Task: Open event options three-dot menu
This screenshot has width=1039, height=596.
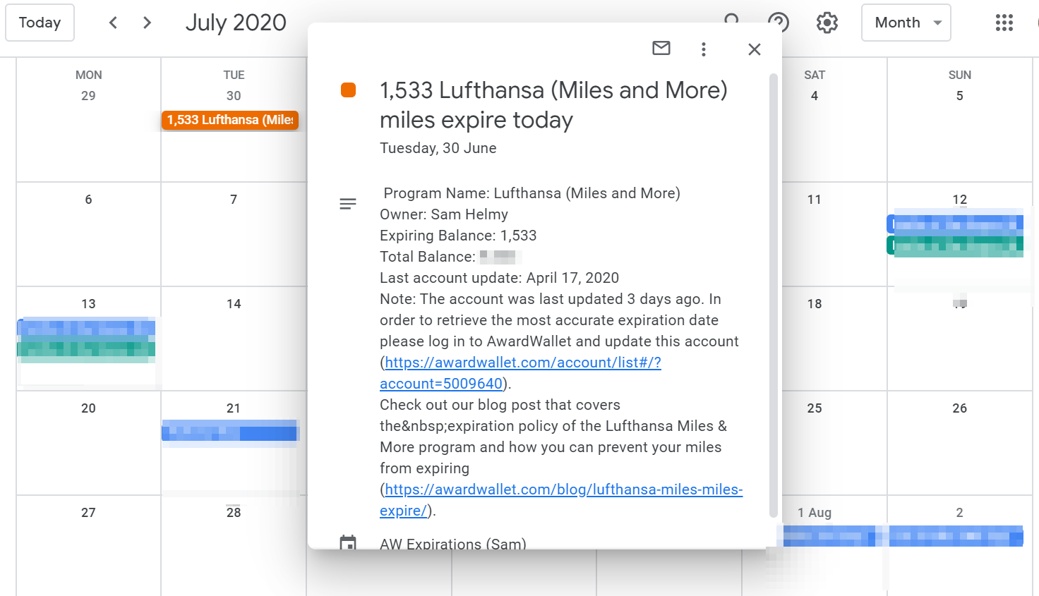Action: pos(704,49)
